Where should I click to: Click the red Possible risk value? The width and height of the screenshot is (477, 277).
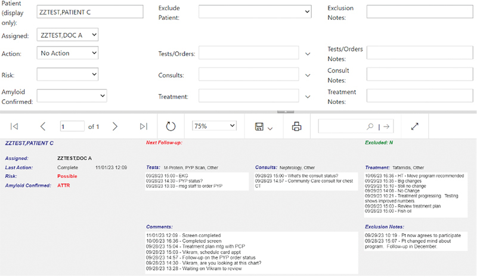[x=67, y=176]
